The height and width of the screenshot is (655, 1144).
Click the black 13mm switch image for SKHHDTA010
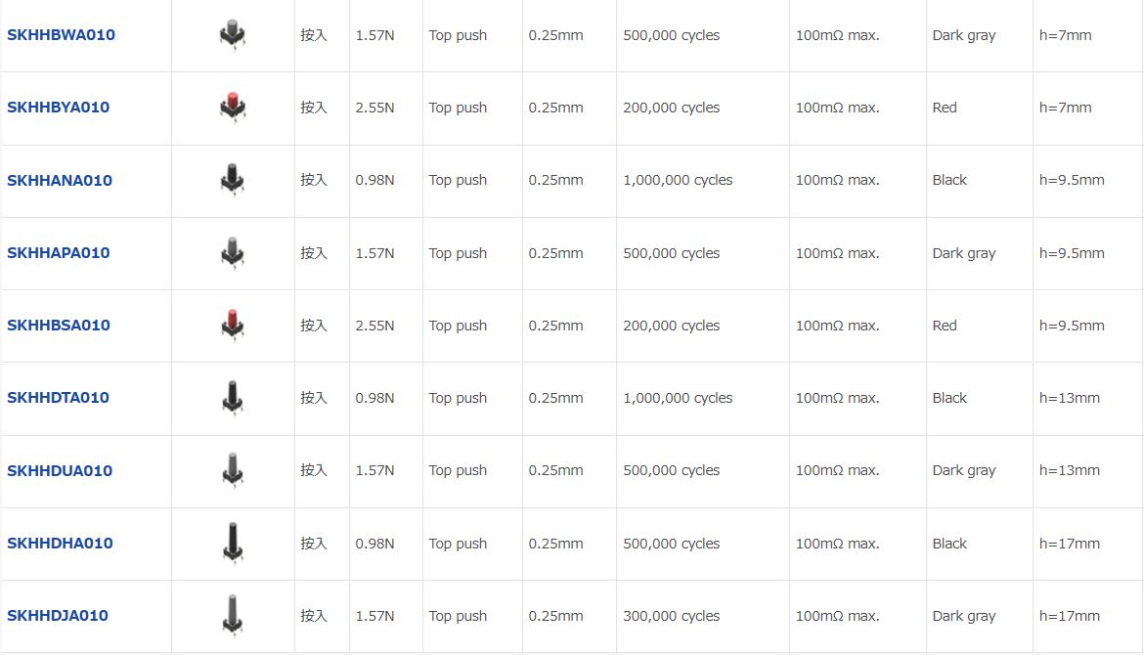[233, 398]
